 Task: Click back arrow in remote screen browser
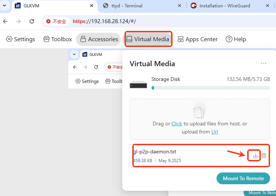75,67
